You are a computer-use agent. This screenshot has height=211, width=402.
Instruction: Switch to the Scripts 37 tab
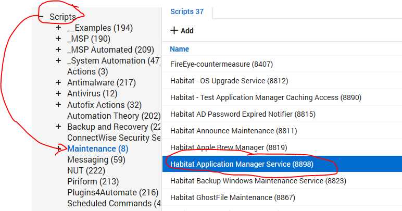pos(187,11)
